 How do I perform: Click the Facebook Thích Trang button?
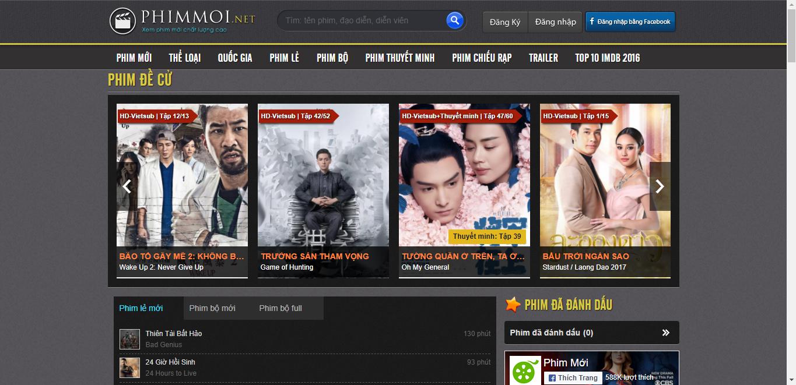coord(573,378)
